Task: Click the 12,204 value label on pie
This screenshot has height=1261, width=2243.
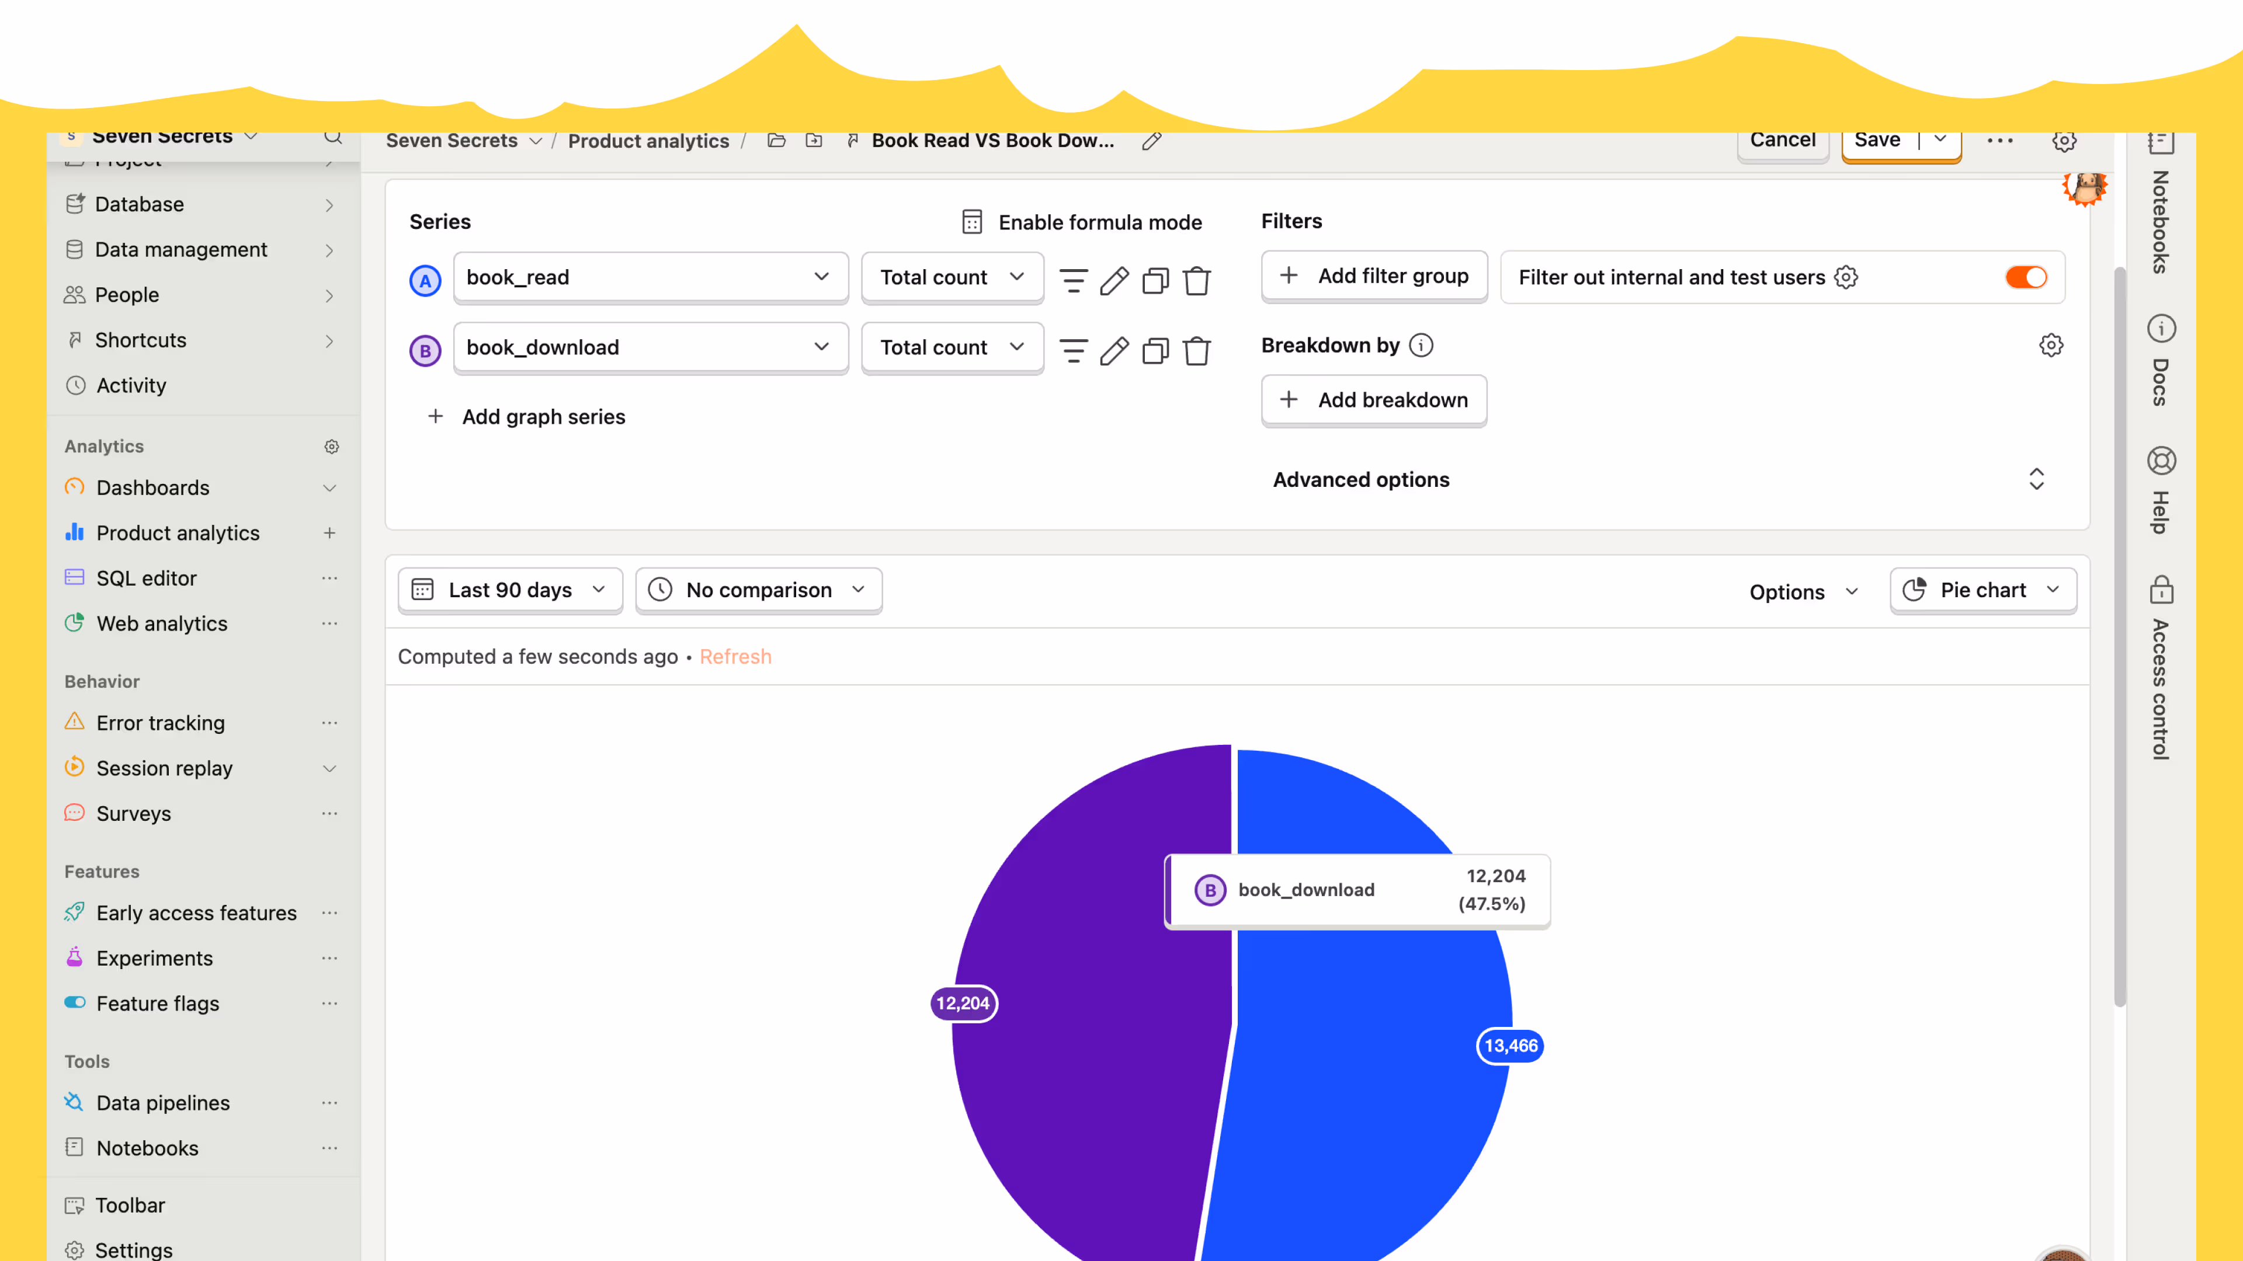Action: click(962, 1002)
